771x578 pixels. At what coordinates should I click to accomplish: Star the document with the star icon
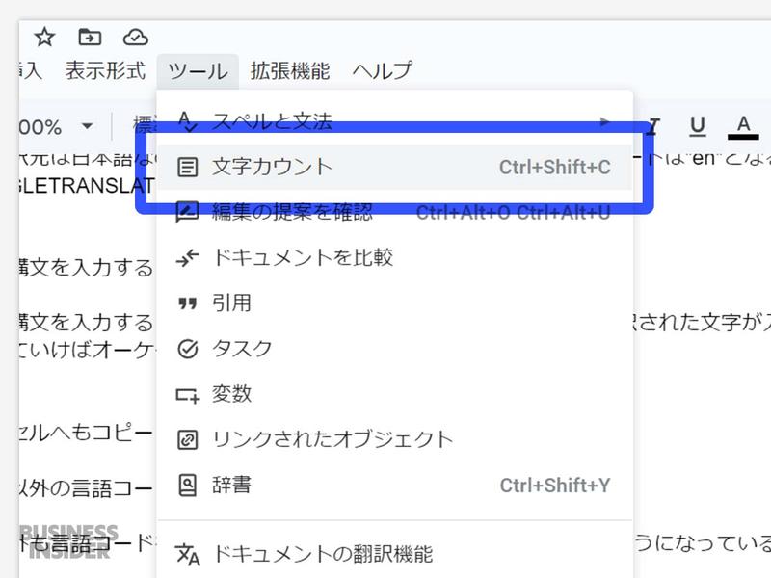tap(44, 37)
